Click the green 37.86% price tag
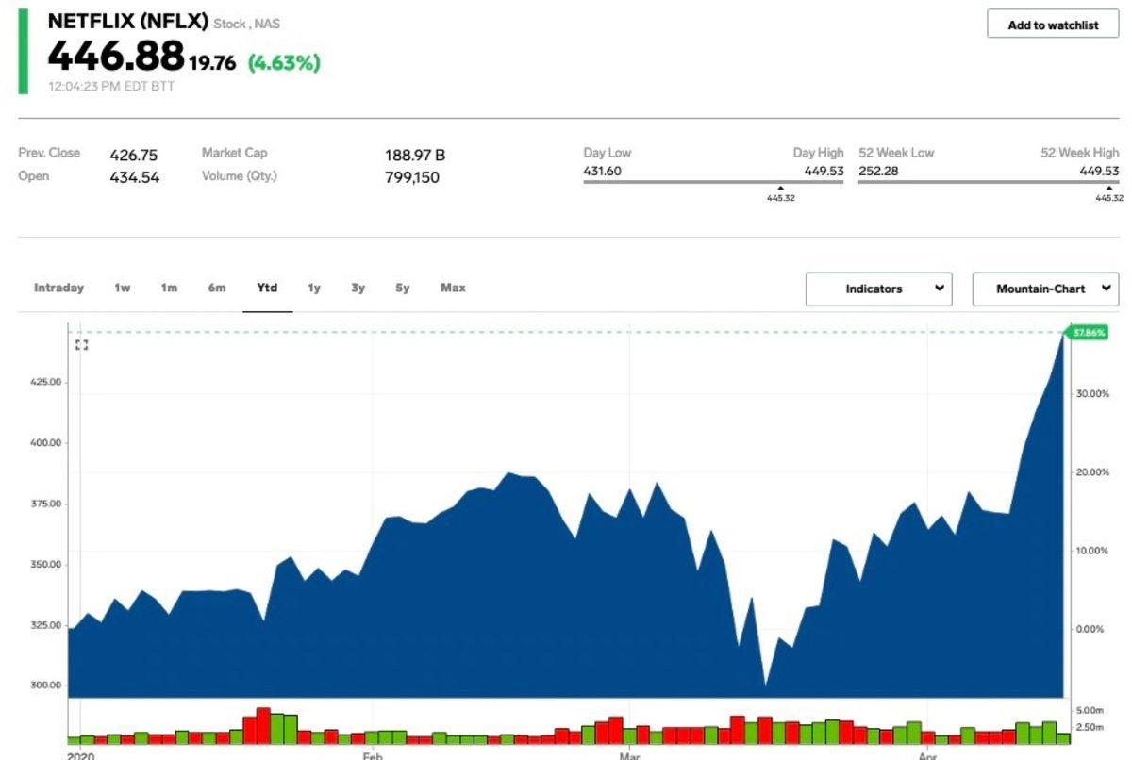 pos(1086,333)
